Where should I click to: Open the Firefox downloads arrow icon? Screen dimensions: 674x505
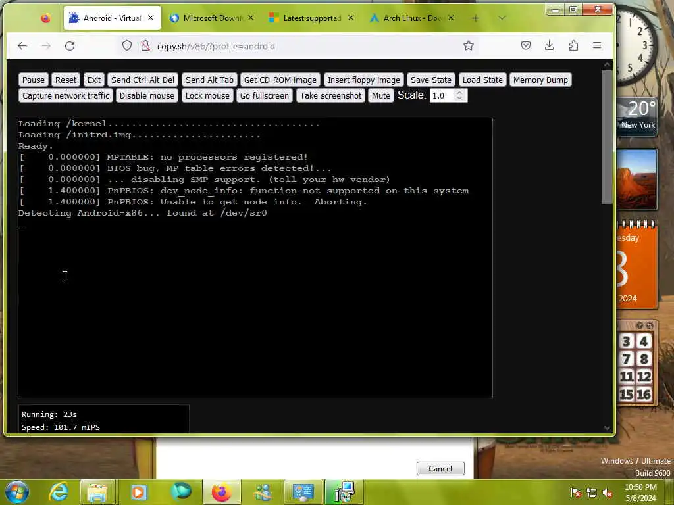tap(550, 45)
